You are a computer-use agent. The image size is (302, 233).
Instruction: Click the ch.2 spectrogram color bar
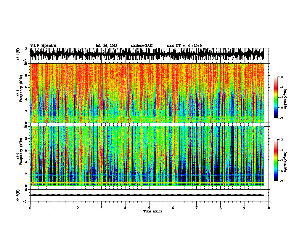pyautogui.click(x=276, y=160)
